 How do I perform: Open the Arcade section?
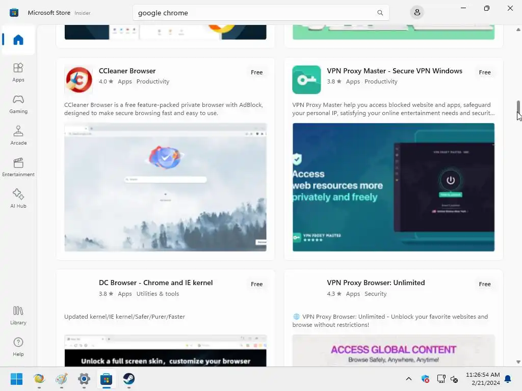pos(18,135)
